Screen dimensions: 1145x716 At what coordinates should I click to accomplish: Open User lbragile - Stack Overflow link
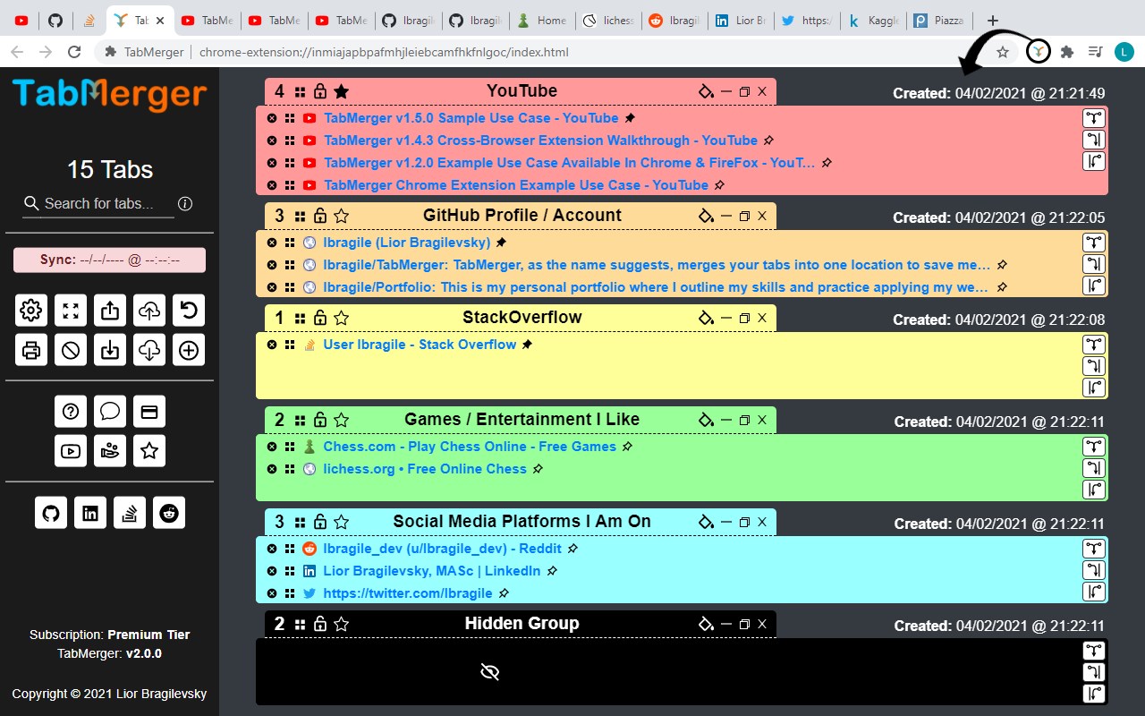(420, 345)
